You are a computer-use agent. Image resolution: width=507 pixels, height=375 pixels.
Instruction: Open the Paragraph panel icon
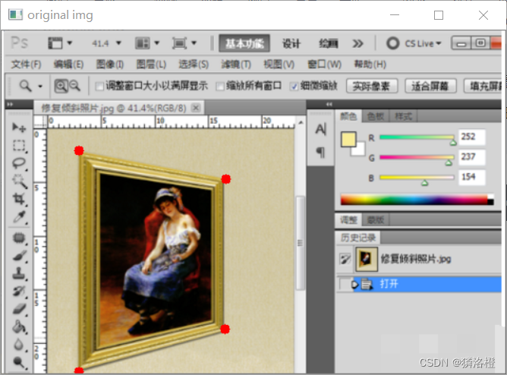[320, 153]
